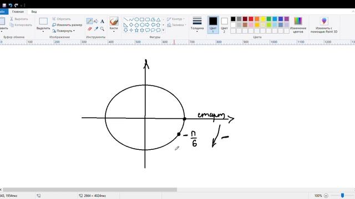Click the Brushes (Кисти) icon
Image resolution: width=355 pixels, height=199 pixels.
[x=114, y=22]
